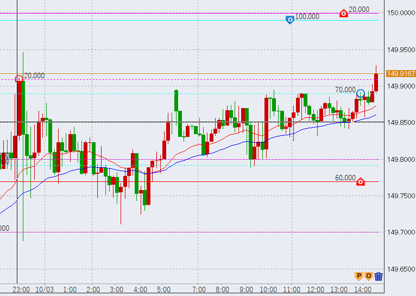
Task: Select the blue order marker labeled 100,000
Action: (x=290, y=20)
